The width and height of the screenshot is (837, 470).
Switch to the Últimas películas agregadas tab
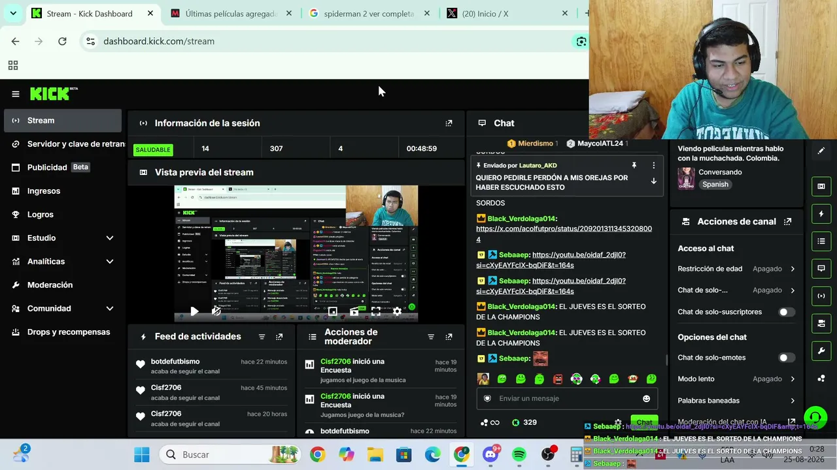click(231, 14)
